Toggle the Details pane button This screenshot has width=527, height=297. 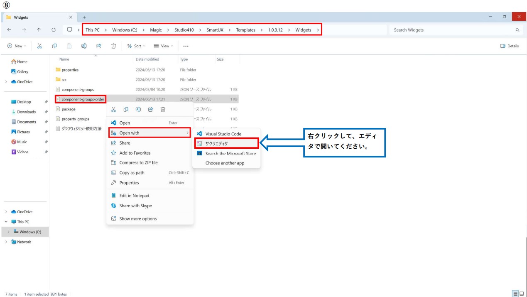tap(510, 46)
